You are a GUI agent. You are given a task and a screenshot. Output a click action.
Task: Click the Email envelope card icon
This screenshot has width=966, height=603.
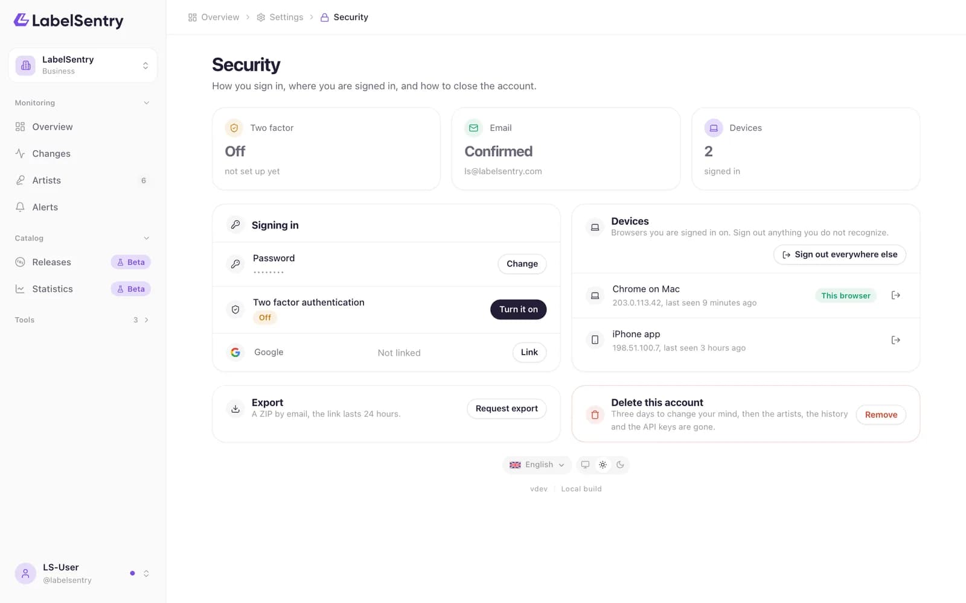tap(473, 128)
